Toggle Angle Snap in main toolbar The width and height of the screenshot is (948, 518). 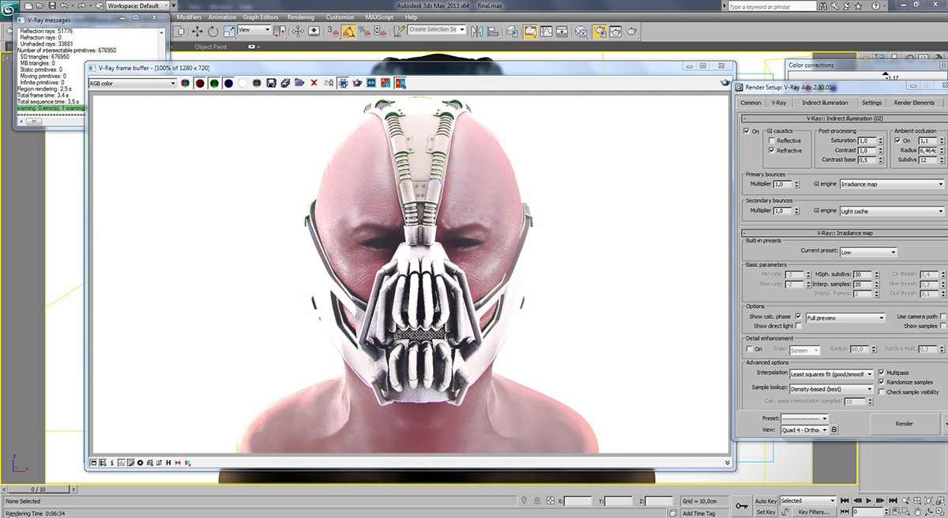click(x=348, y=32)
